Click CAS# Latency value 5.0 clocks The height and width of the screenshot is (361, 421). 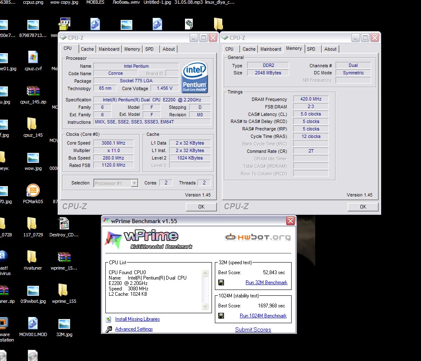point(311,114)
